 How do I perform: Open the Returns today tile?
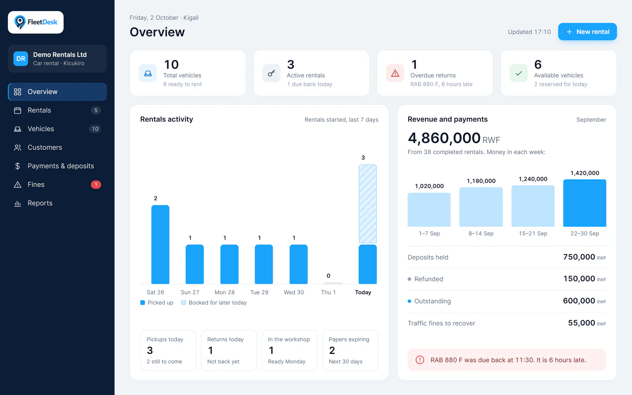[x=229, y=350]
